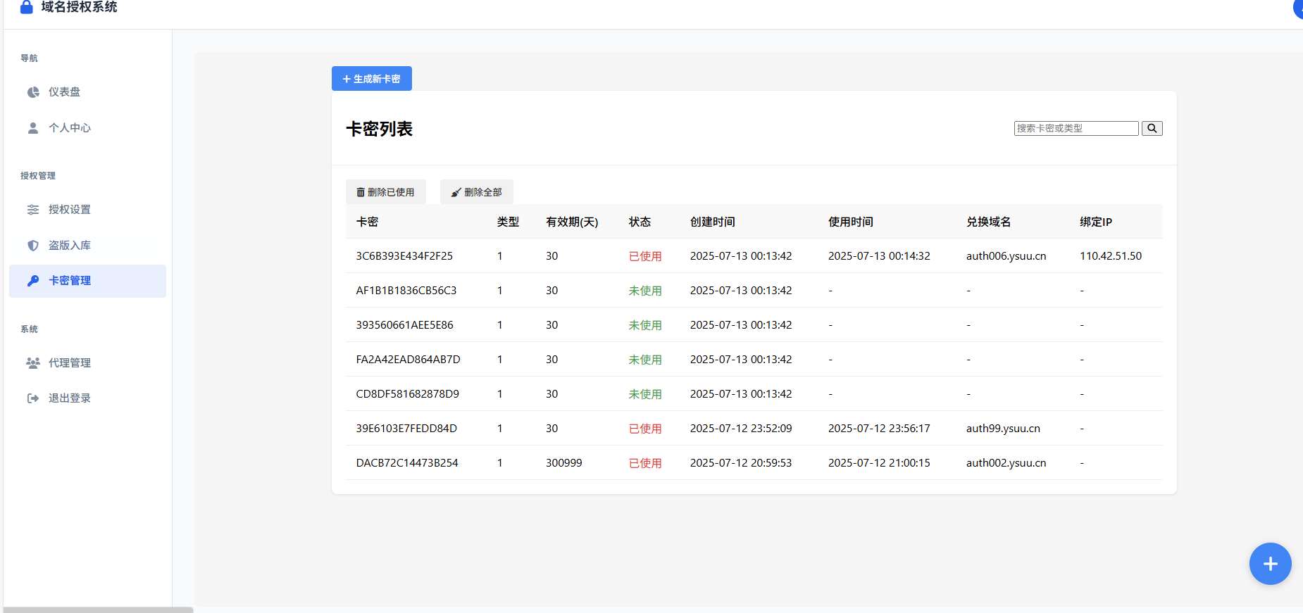Click the piracy database shield icon

point(33,246)
